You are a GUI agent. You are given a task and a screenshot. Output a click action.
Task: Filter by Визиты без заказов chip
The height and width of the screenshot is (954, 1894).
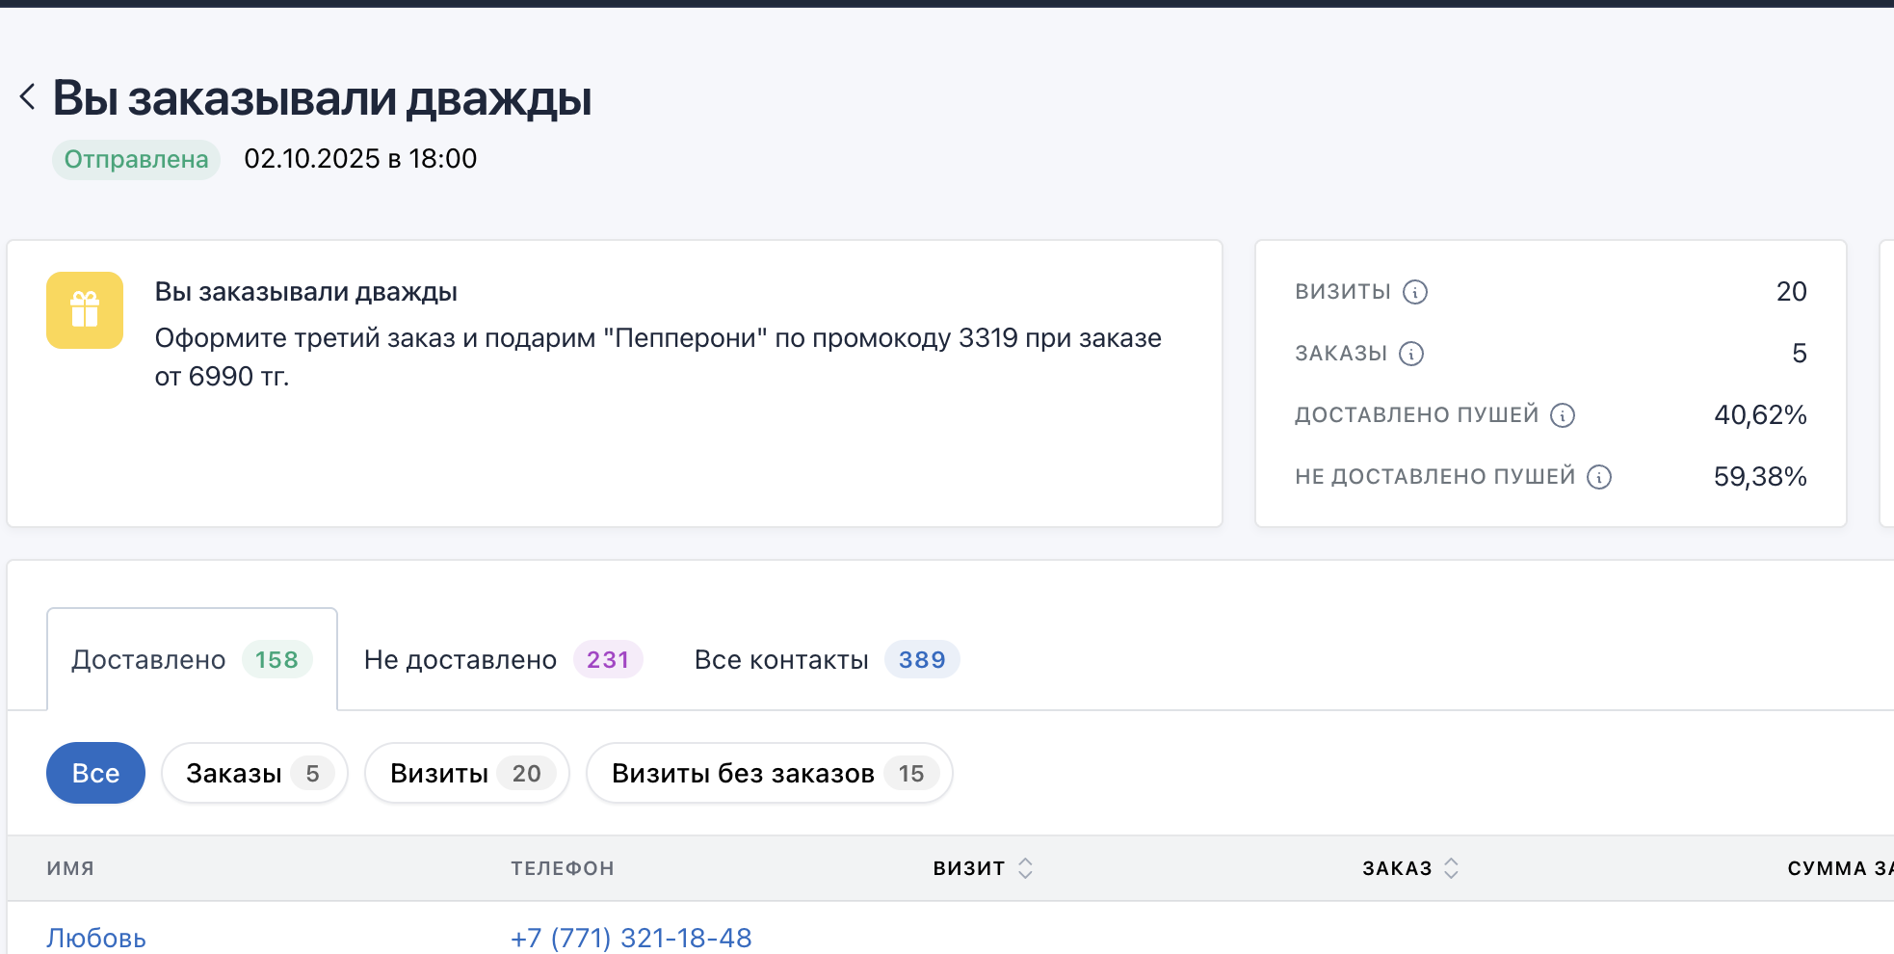pyautogui.click(x=768, y=773)
